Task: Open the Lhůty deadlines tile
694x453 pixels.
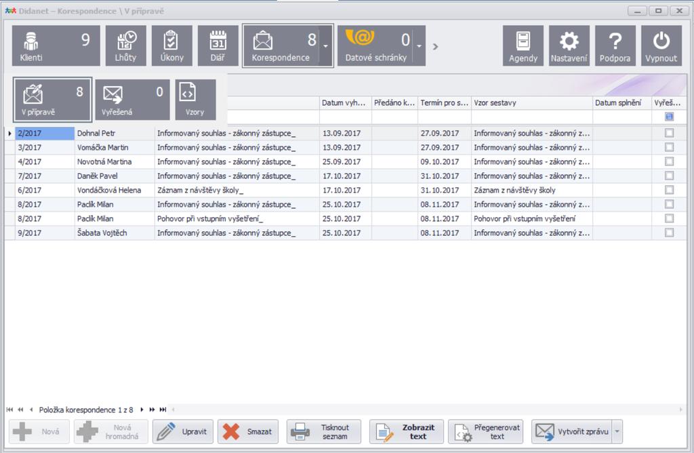Action: (x=125, y=45)
